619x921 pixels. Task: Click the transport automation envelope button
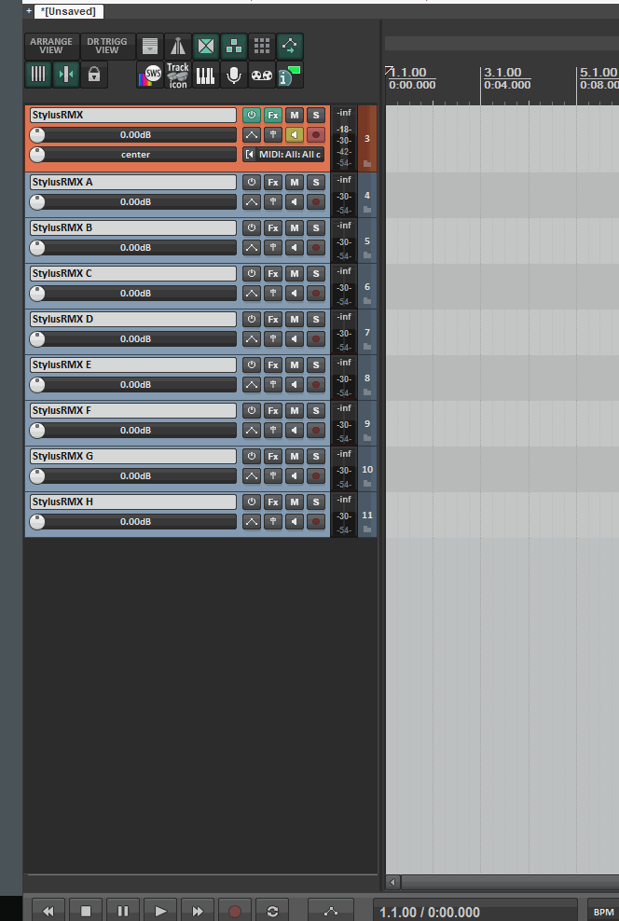(331, 911)
